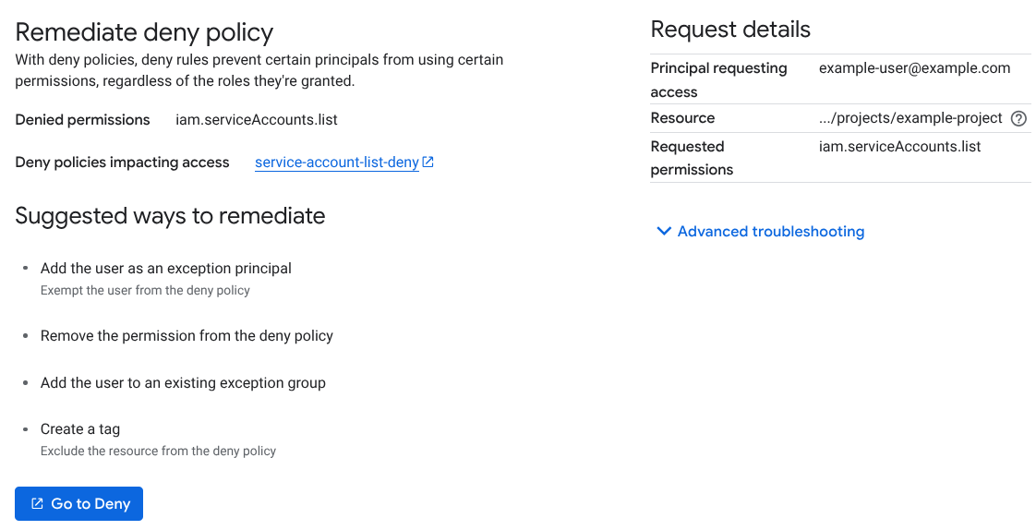Click the 'Suggested ways to remediate' heading
Screen dimensions: 1036x530
click(x=170, y=216)
